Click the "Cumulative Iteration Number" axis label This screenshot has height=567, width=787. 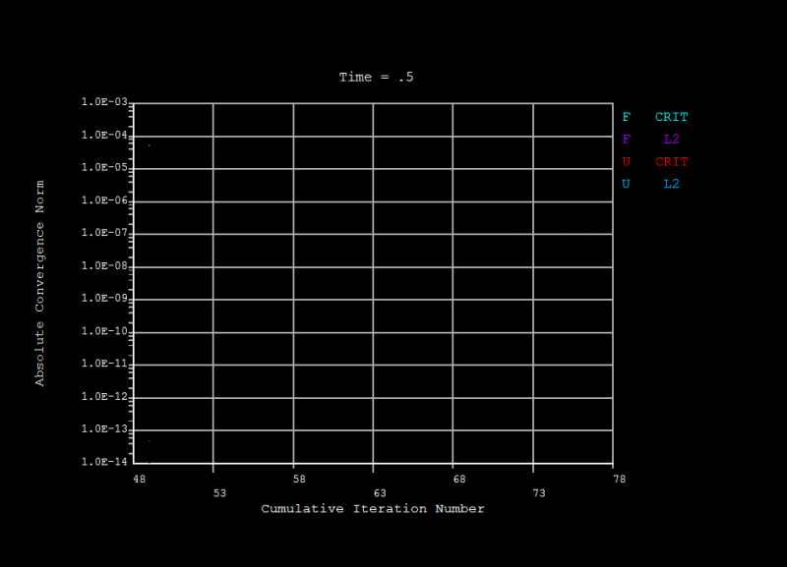pyautogui.click(x=373, y=509)
